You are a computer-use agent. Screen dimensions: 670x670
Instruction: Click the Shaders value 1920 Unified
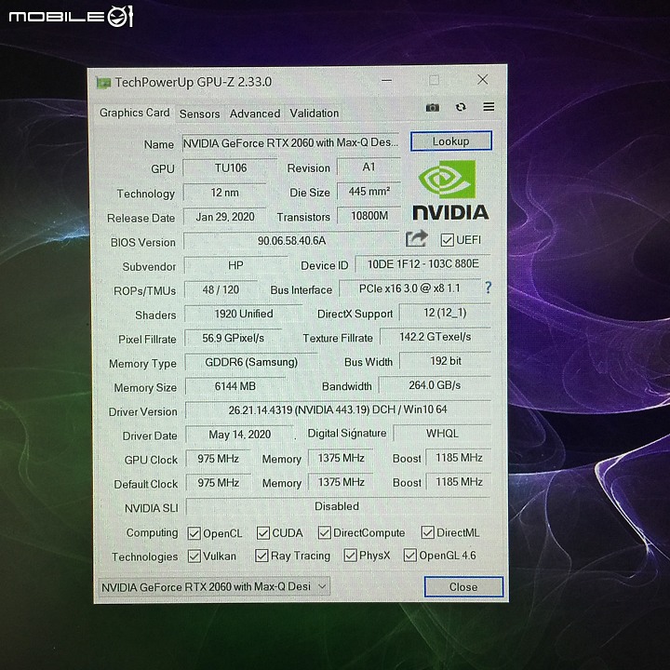point(244,314)
